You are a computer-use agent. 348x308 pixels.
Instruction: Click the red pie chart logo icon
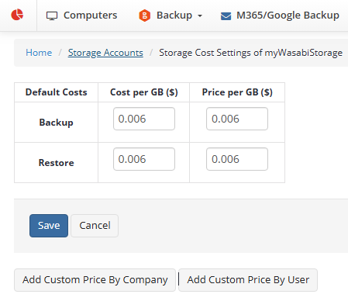[x=17, y=15]
